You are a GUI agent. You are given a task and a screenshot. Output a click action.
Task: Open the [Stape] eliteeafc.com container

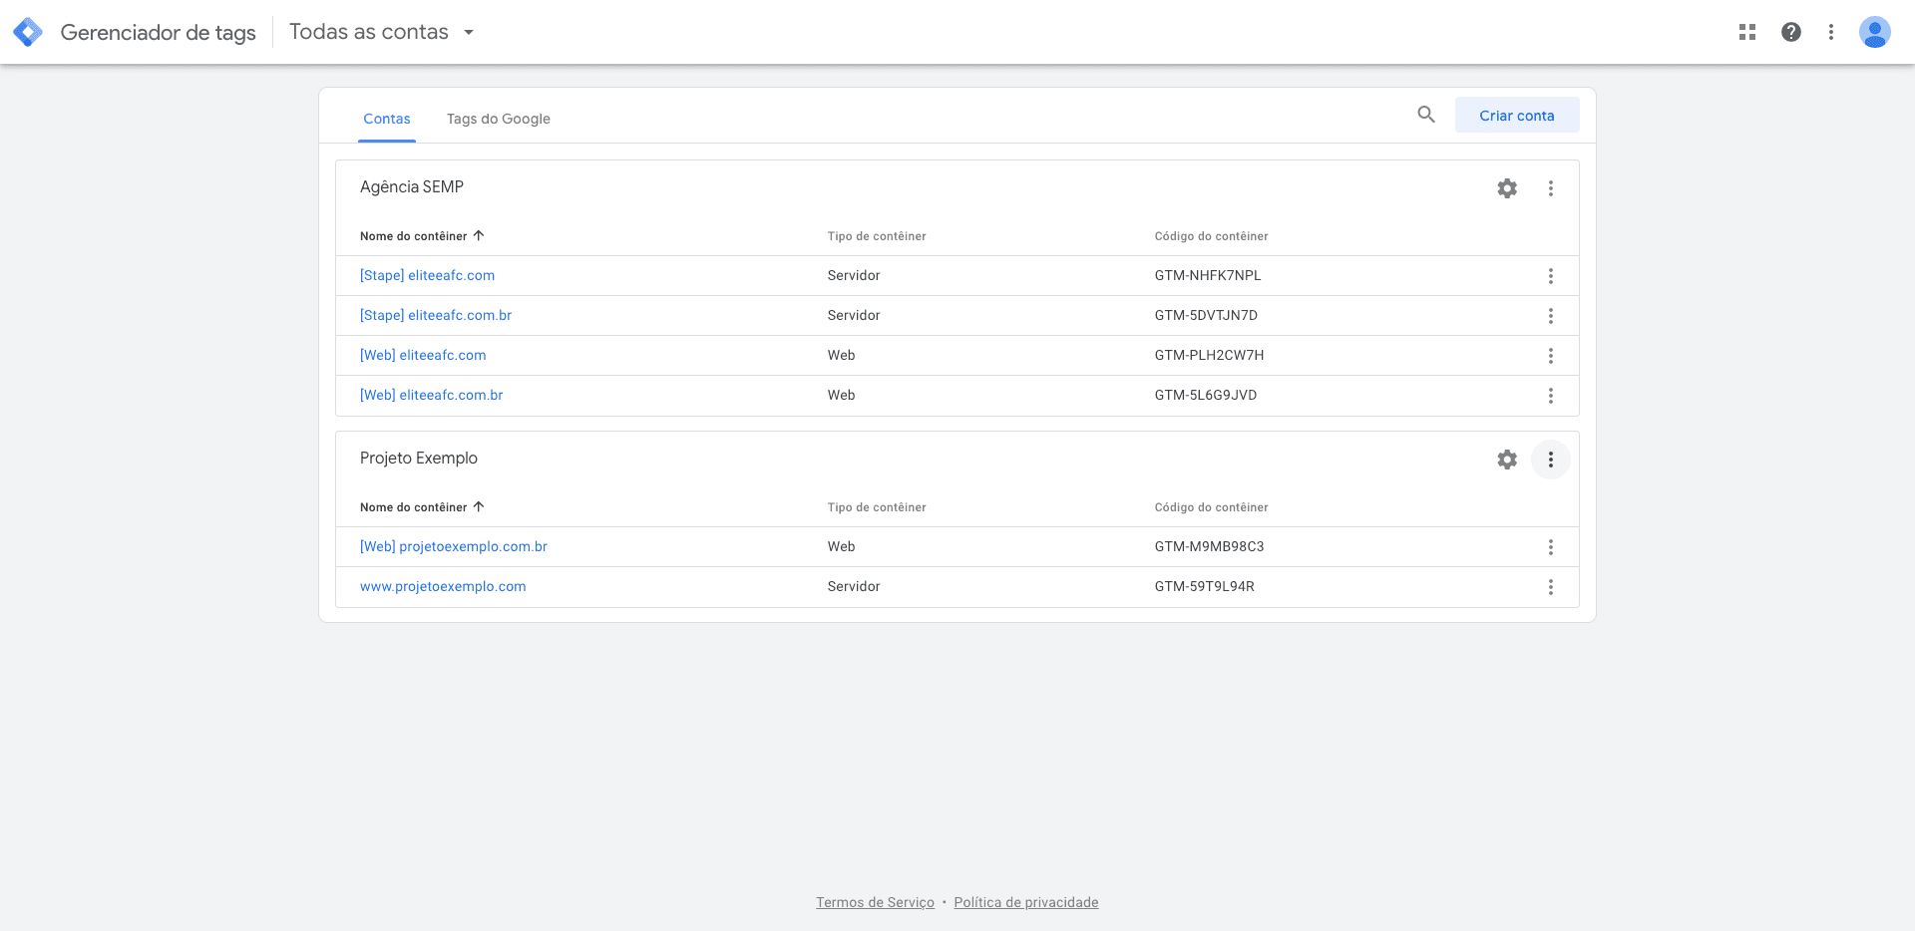coord(427,275)
